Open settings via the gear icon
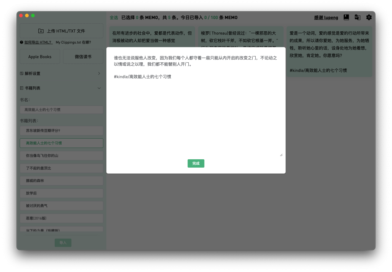The width and height of the screenshot is (392, 272). (369, 17)
